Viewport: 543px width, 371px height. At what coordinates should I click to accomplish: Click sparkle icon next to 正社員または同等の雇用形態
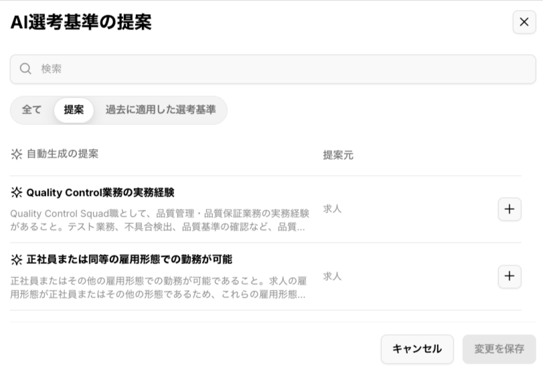(x=17, y=259)
